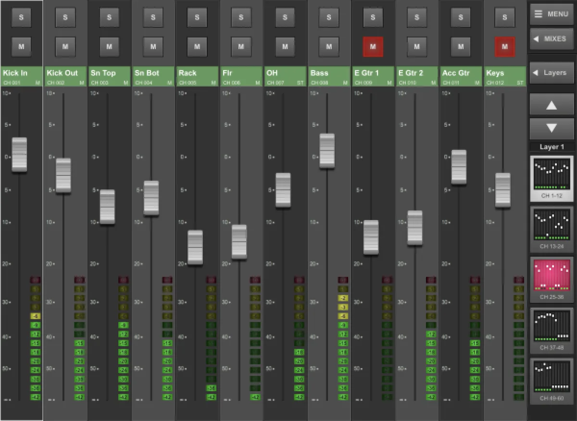Solo the OH channel
The image size is (577, 421).
point(285,17)
